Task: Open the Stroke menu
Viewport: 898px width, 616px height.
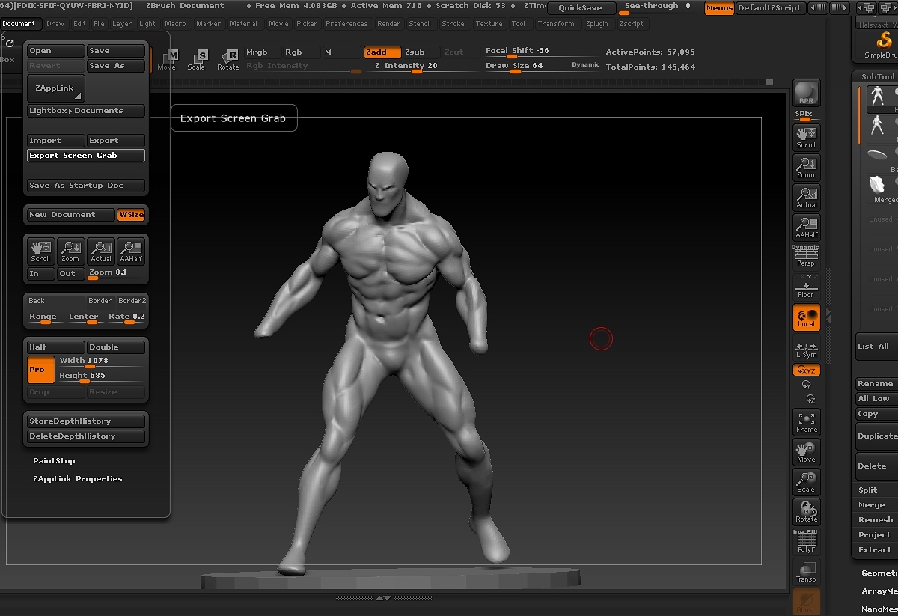Action: tap(453, 24)
